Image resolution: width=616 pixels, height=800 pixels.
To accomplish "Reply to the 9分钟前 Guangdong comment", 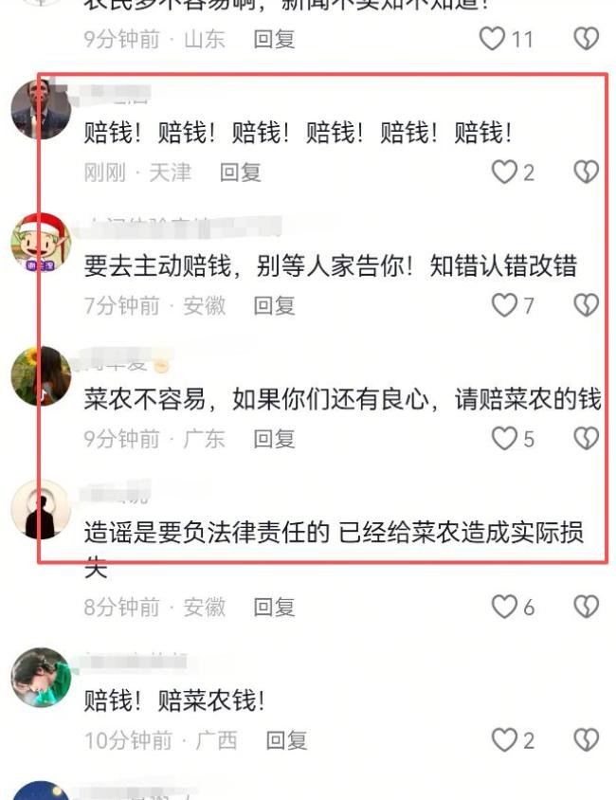I will [274, 439].
